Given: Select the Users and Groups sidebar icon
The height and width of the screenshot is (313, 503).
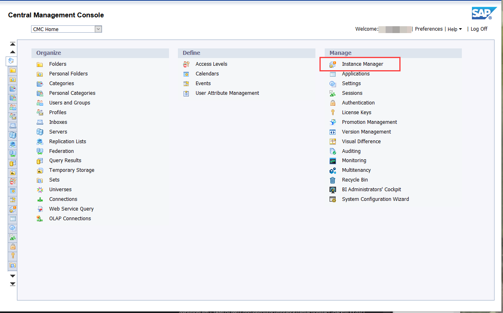Looking at the screenshot, I should pyautogui.click(x=13, y=107).
